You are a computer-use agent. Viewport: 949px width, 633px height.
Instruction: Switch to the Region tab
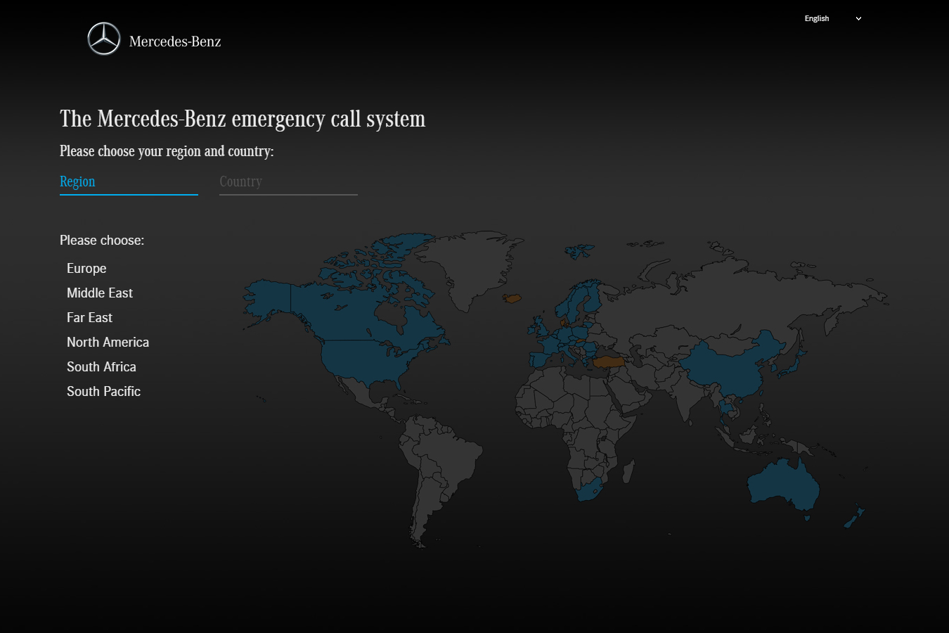[x=77, y=181]
